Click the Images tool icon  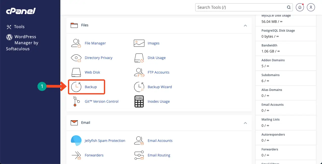click(139, 43)
